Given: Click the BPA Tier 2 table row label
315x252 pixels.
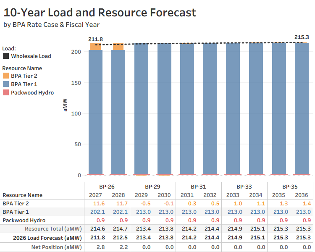Looking at the screenshot, I should (x=16, y=203).
